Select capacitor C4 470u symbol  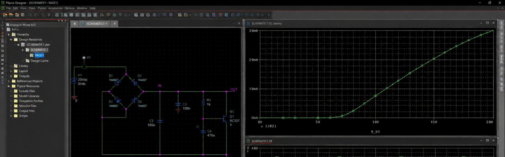pyautogui.click(x=203, y=132)
